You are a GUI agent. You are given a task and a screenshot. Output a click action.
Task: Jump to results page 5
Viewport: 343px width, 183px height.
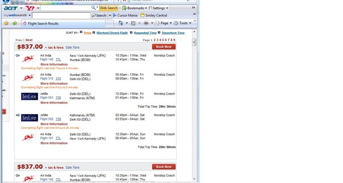163,40
